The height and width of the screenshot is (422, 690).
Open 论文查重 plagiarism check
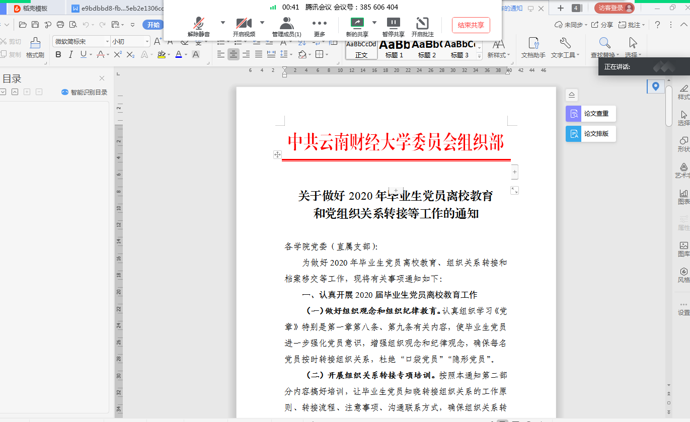(x=590, y=114)
